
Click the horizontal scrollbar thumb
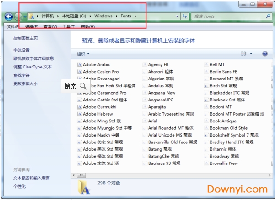pyautogui.click(x=81, y=175)
